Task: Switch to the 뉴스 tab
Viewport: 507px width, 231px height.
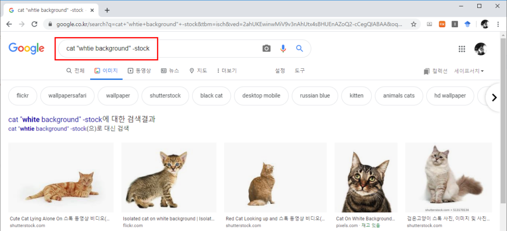Action: point(170,71)
